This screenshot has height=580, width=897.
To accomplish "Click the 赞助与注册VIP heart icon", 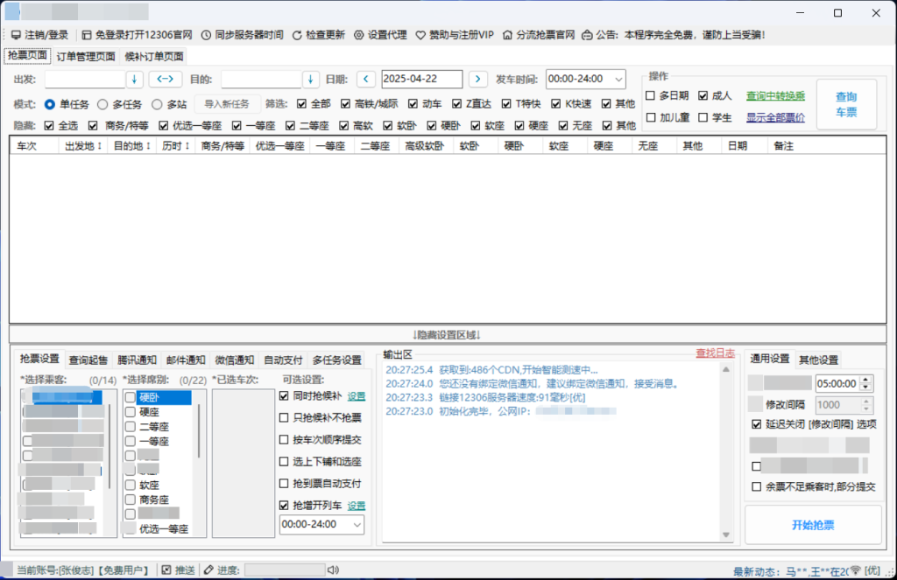I will (419, 35).
